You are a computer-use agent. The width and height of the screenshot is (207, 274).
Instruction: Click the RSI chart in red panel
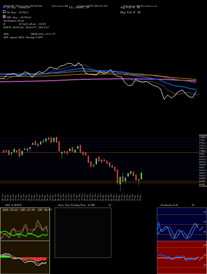(x=182, y=257)
